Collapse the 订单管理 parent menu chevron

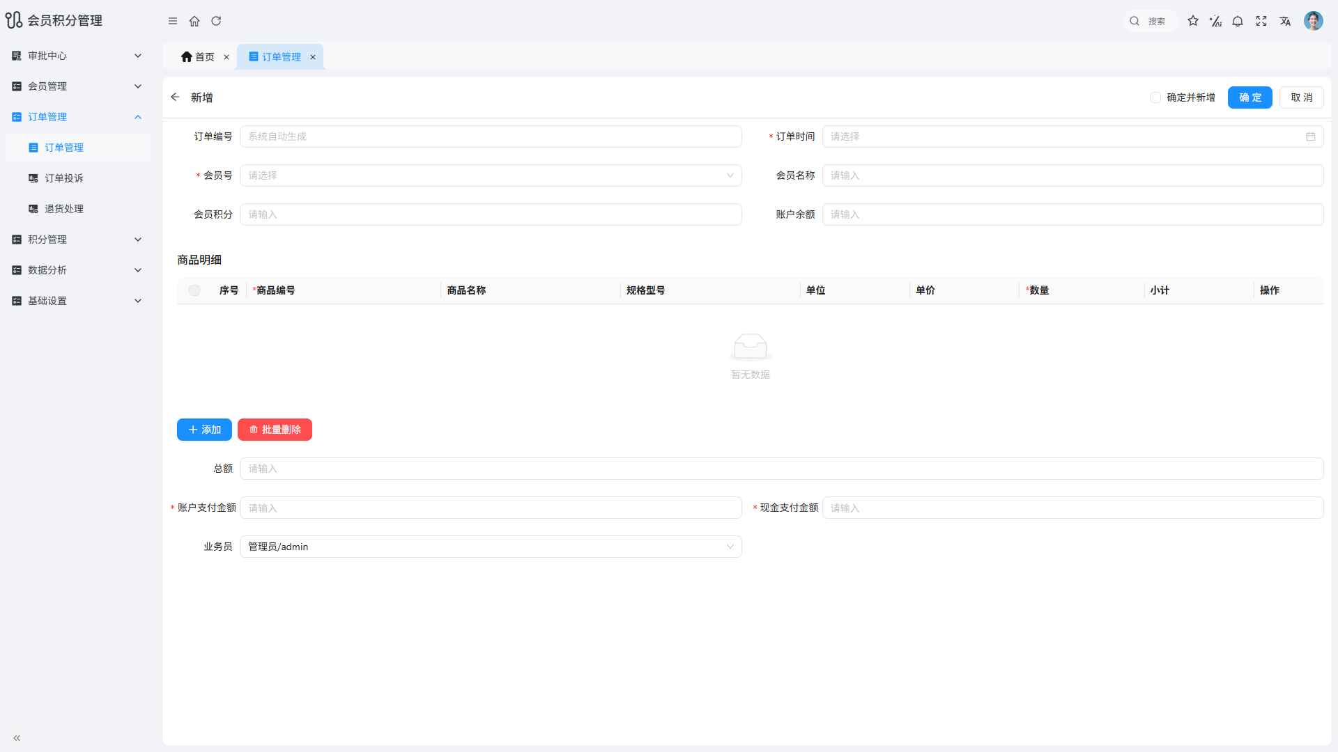coord(138,117)
